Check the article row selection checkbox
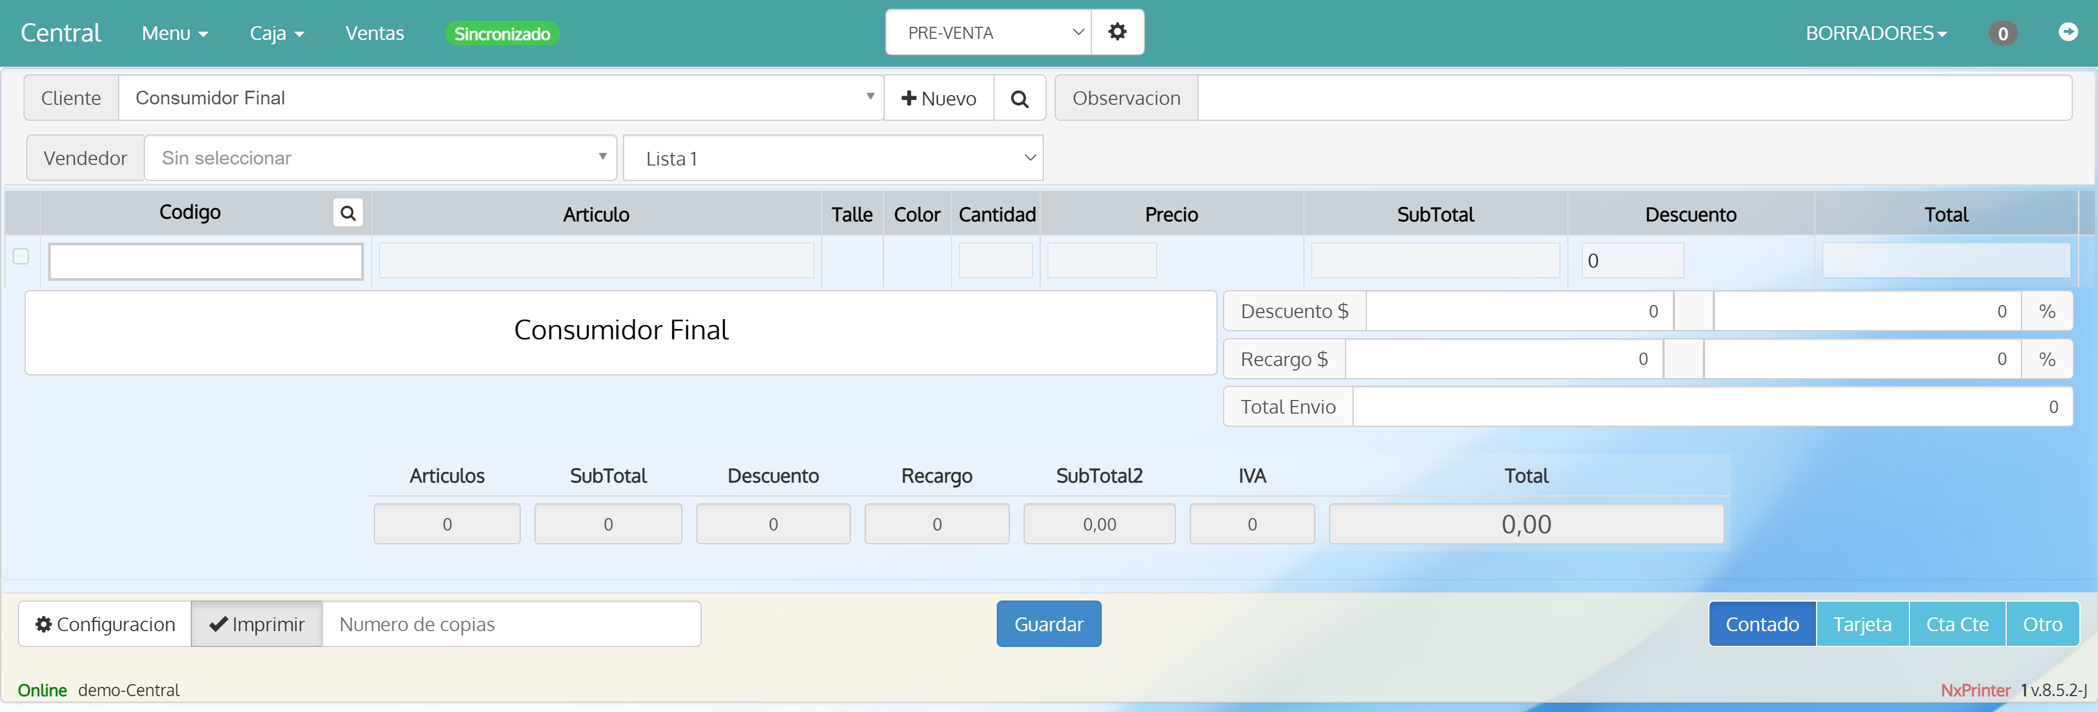2098x712 pixels. tap(21, 256)
